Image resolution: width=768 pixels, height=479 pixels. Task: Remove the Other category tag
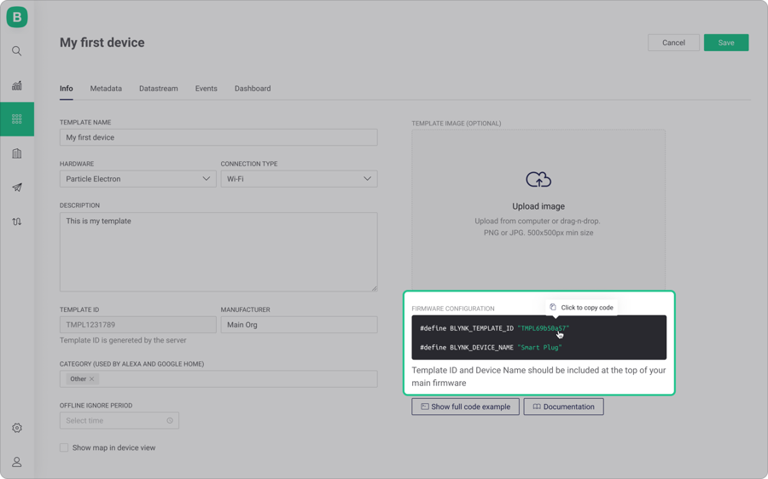point(92,379)
